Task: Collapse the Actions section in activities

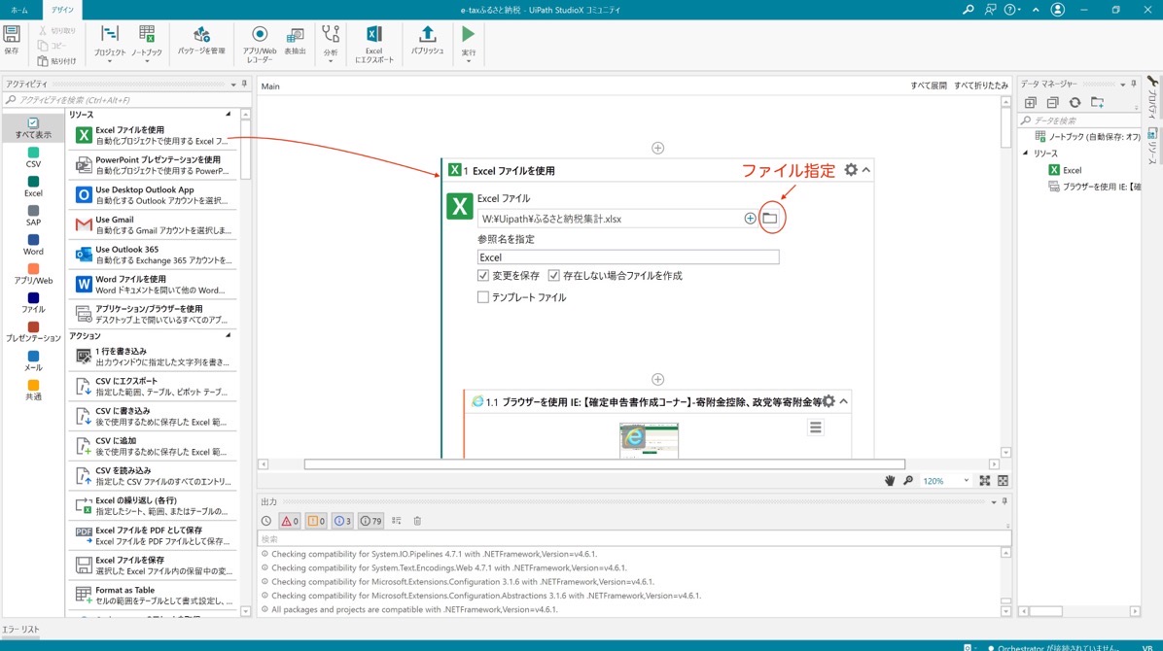Action: (228, 335)
